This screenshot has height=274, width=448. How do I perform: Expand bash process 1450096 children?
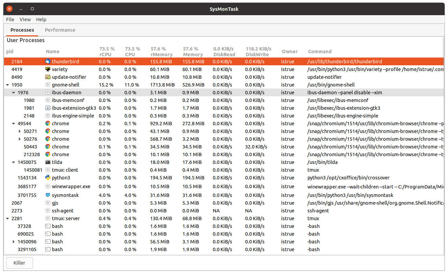[x=13, y=242]
